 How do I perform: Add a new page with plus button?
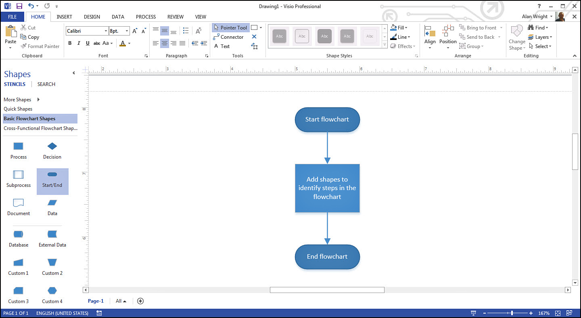click(140, 301)
